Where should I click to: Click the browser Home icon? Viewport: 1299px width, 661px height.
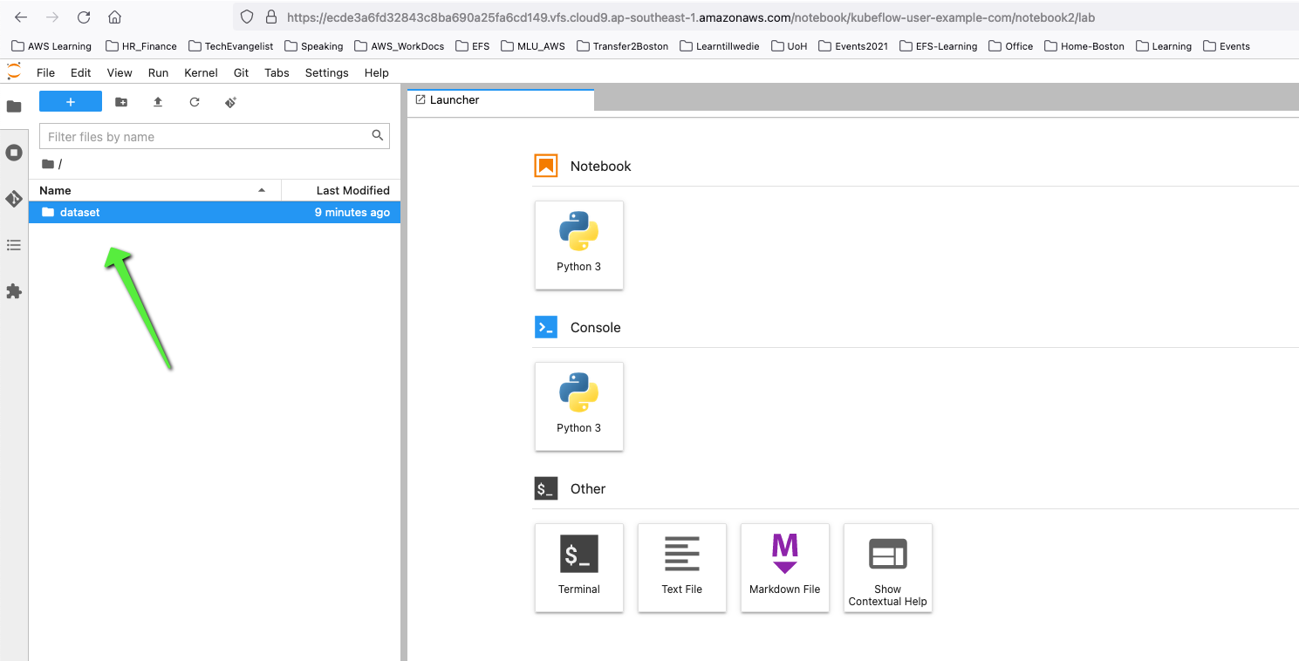click(x=114, y=17)
